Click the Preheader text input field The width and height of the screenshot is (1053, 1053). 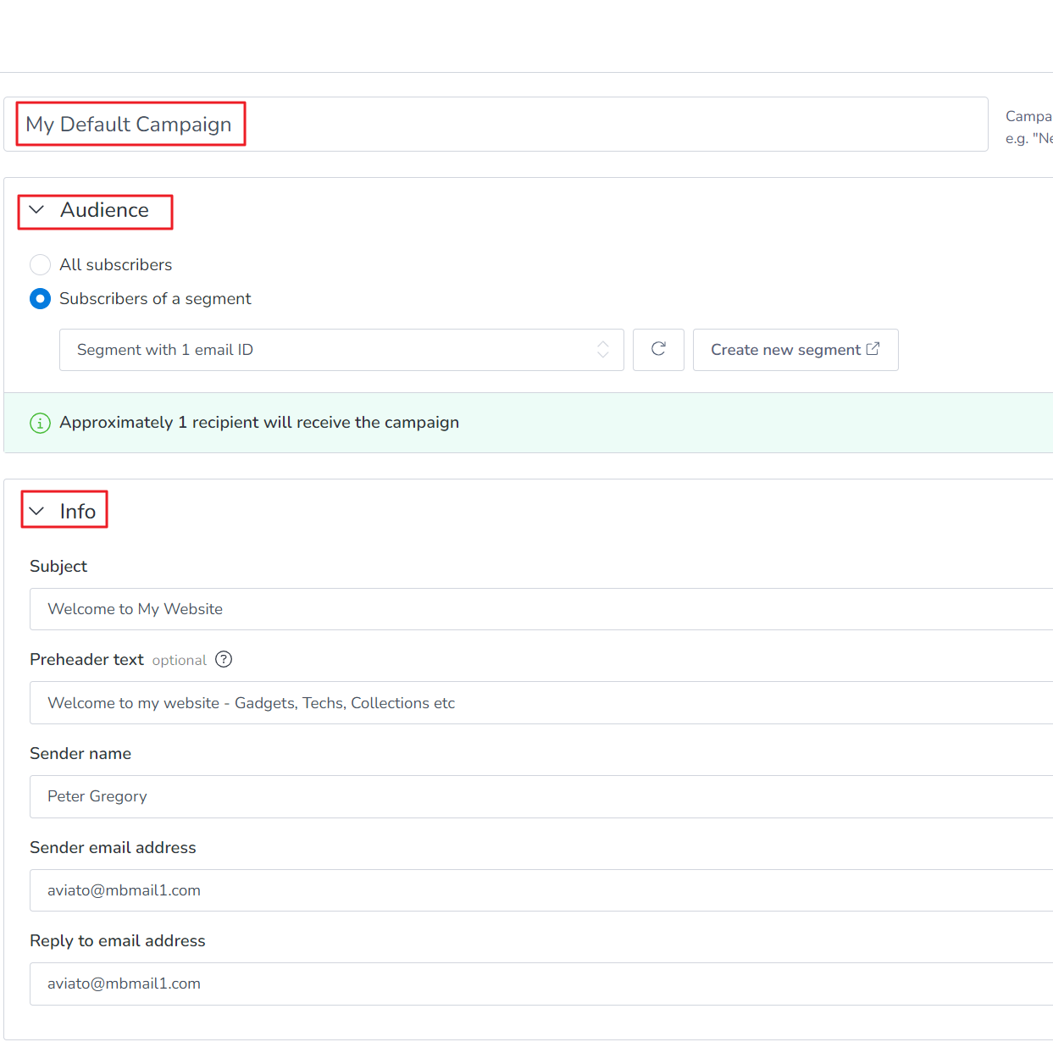tap(541, 703)
